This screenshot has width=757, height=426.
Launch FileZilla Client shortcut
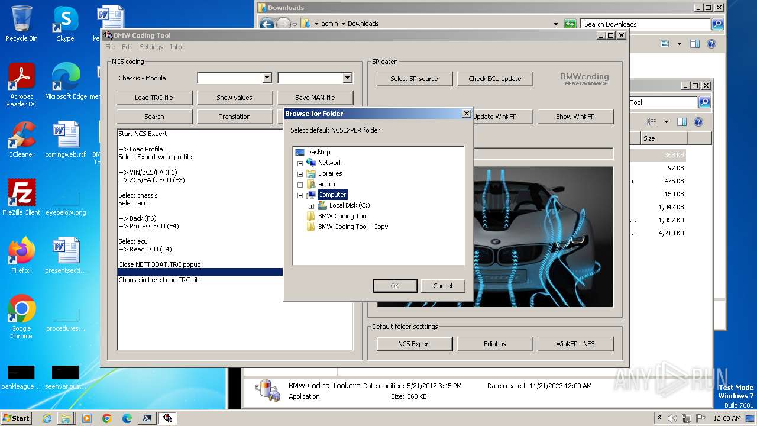(x=21, y=198)
